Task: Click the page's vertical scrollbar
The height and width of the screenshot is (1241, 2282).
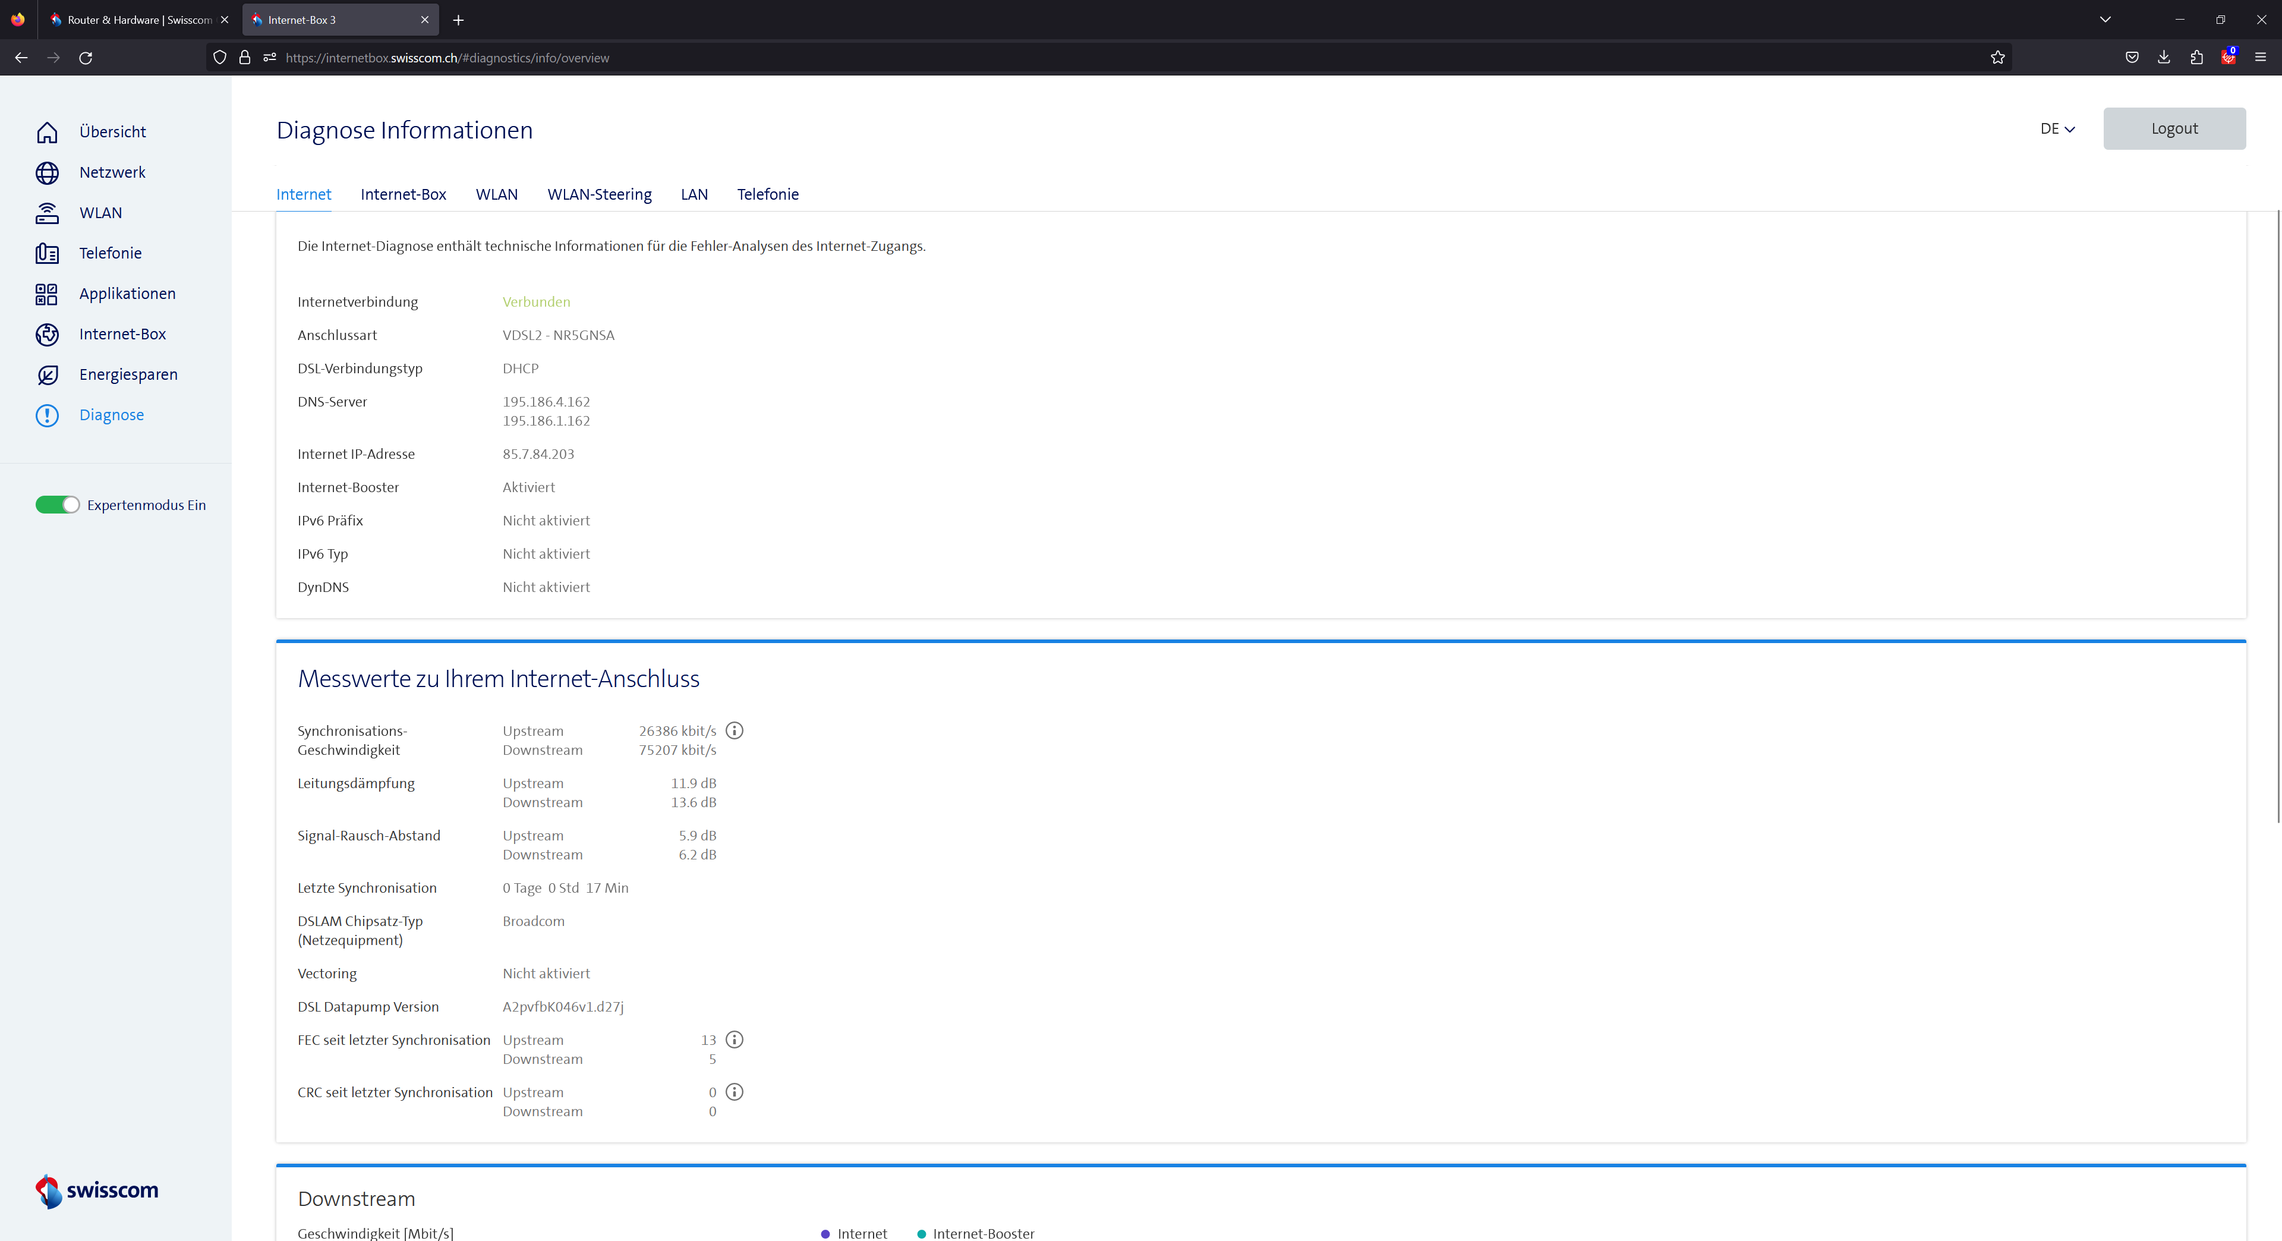Action: click(2278, 514)
